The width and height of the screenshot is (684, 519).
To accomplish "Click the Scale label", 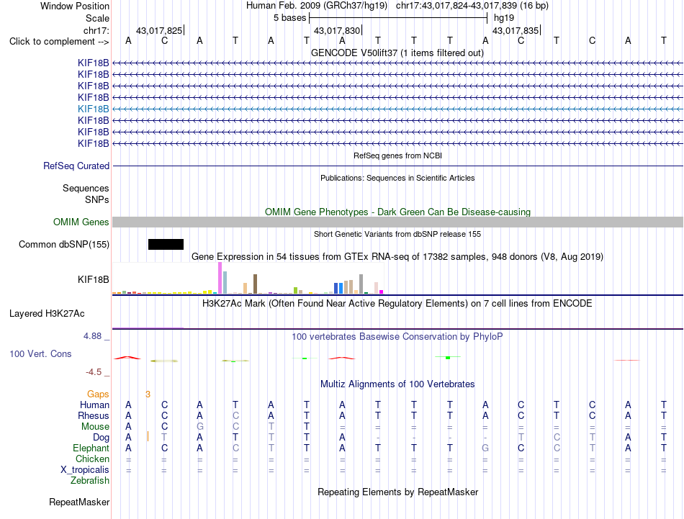I will (x=97, y=18).
